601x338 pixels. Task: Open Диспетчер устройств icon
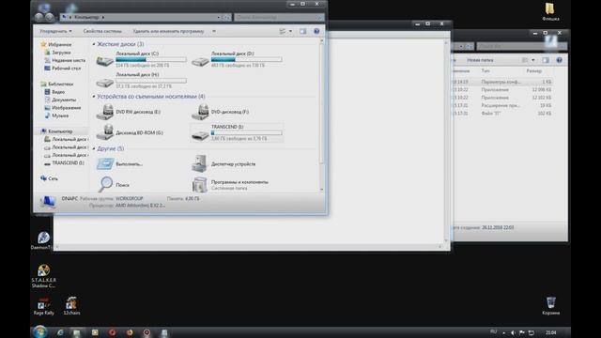pyautogui.click(x=200, y=163)
